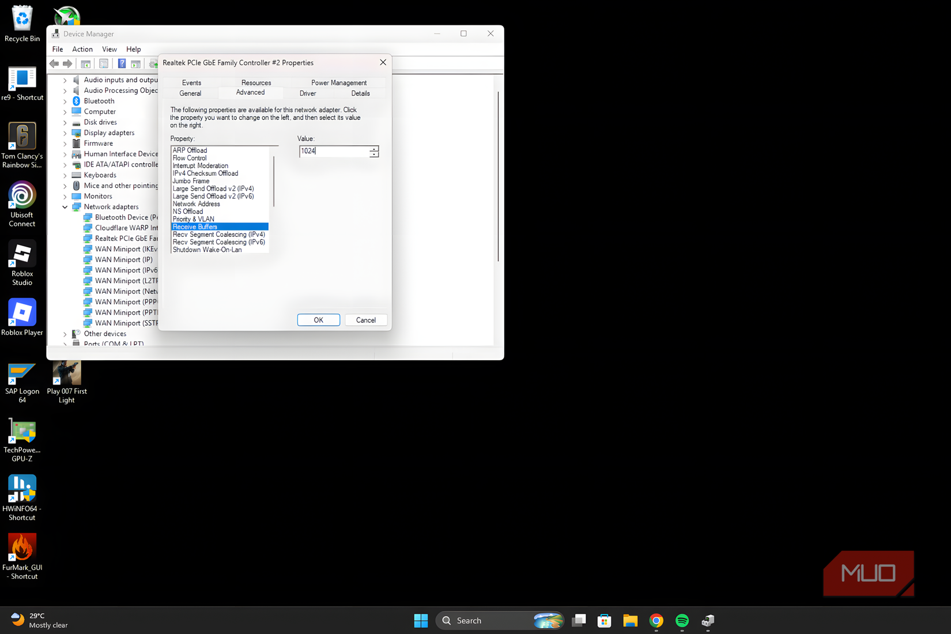This screenshot has width=951, height=634.
Task: Select the Ubisoft Connect desktop shortcut
Action: tap(22, 205)
